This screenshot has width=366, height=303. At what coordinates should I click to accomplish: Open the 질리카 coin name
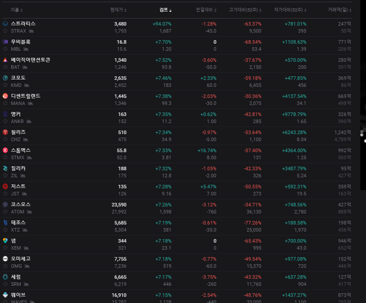18,168
